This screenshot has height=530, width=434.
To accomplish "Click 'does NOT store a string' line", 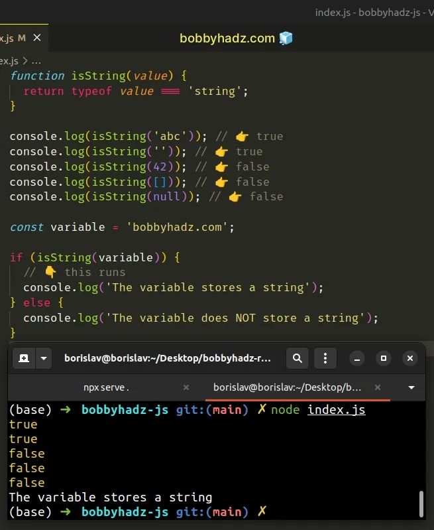I will click(x=201, y=318).
